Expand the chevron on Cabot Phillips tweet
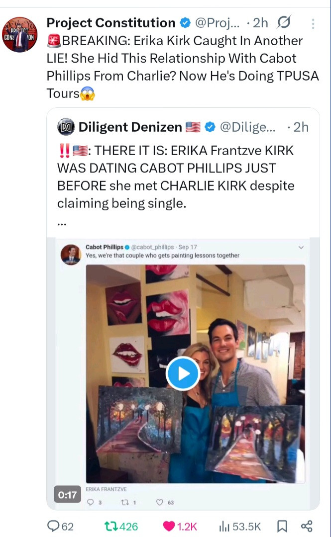Image resolution: width=331 pixels, height=537 pixels. tap(301, 247)
